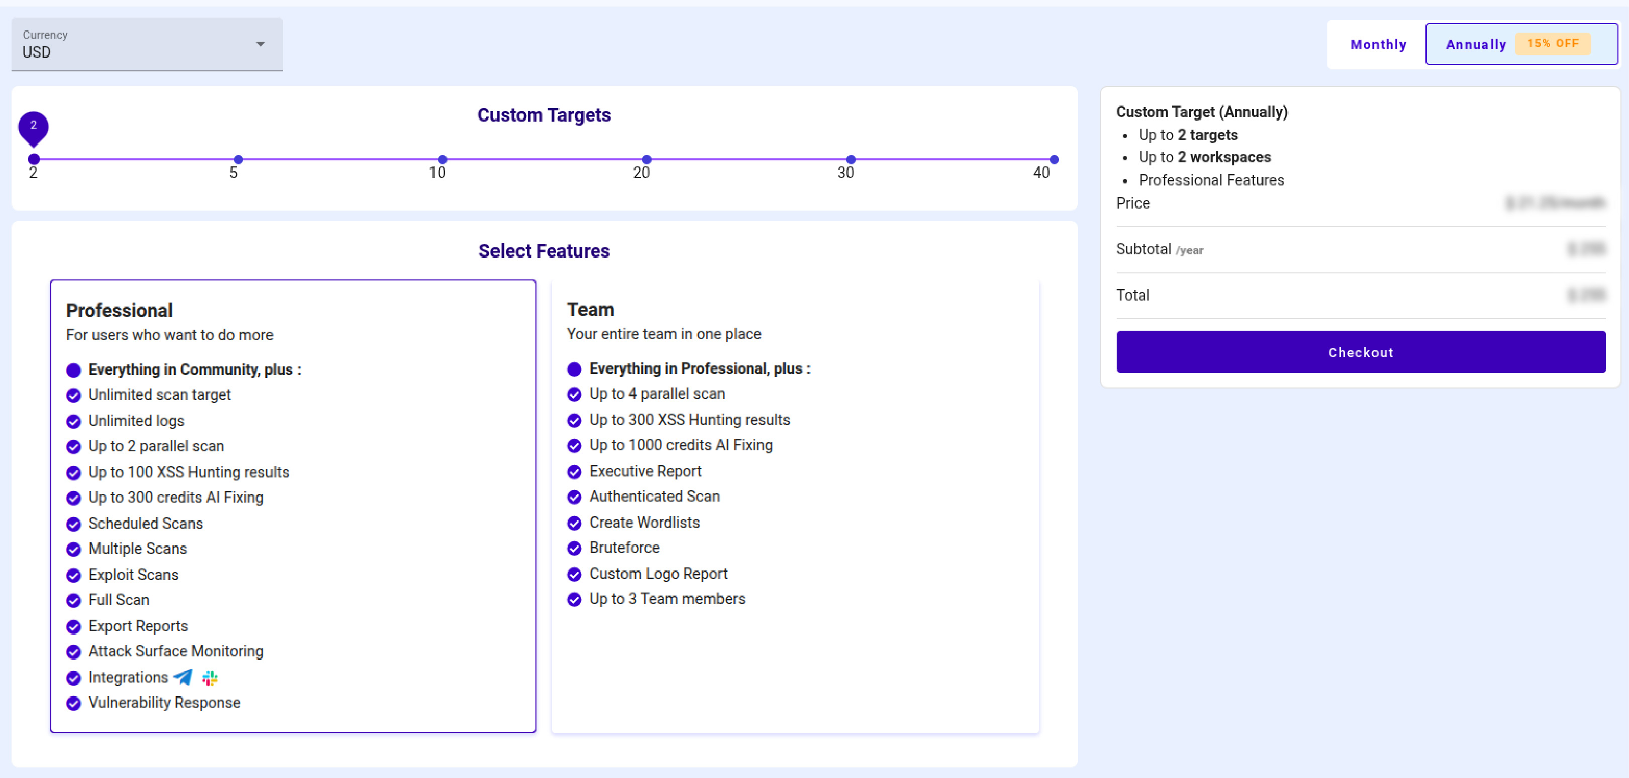Click the checkmark beside Vulnerability Response
Image resolution: width=1629 pixels, height=778 pixels.
(73, 703)
